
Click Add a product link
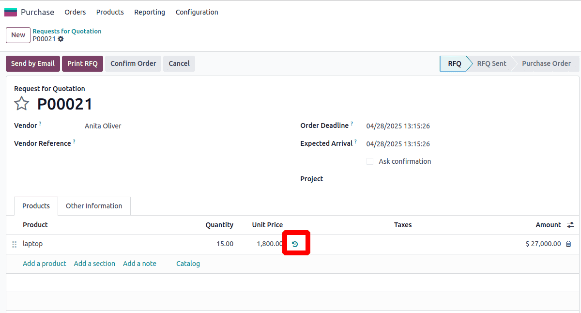point(45,264)
